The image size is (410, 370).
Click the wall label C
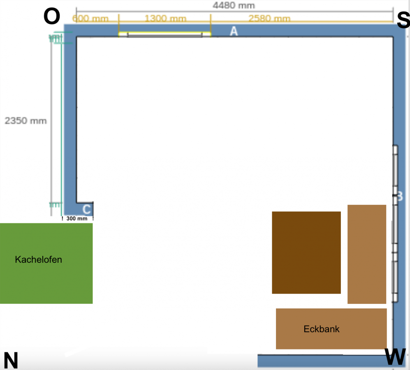click(x=86, y=209)
